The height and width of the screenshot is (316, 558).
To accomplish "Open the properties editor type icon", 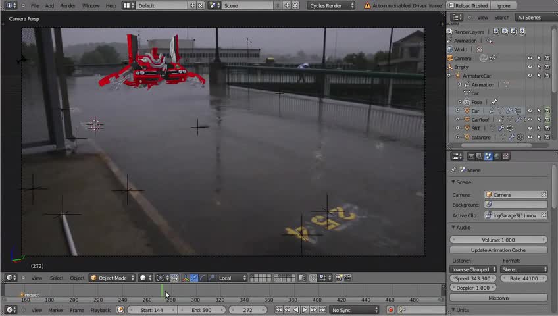I will pyautogui.click(x=457, y=156).
